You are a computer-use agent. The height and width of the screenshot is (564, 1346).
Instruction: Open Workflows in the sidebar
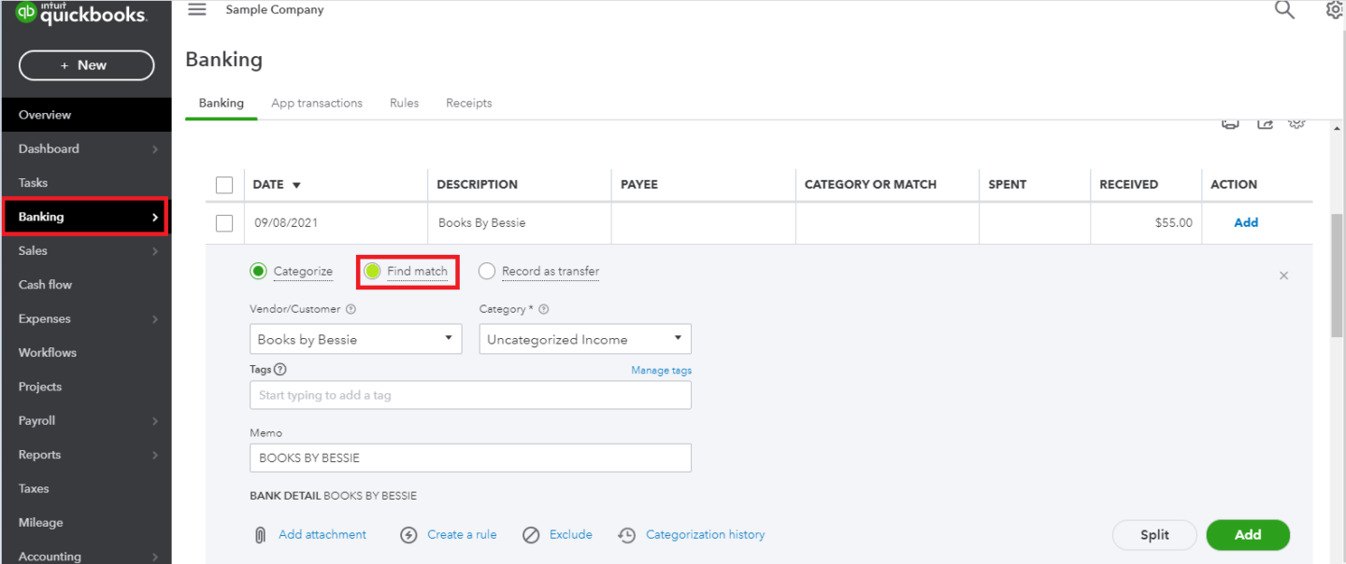tap(86, 353)
